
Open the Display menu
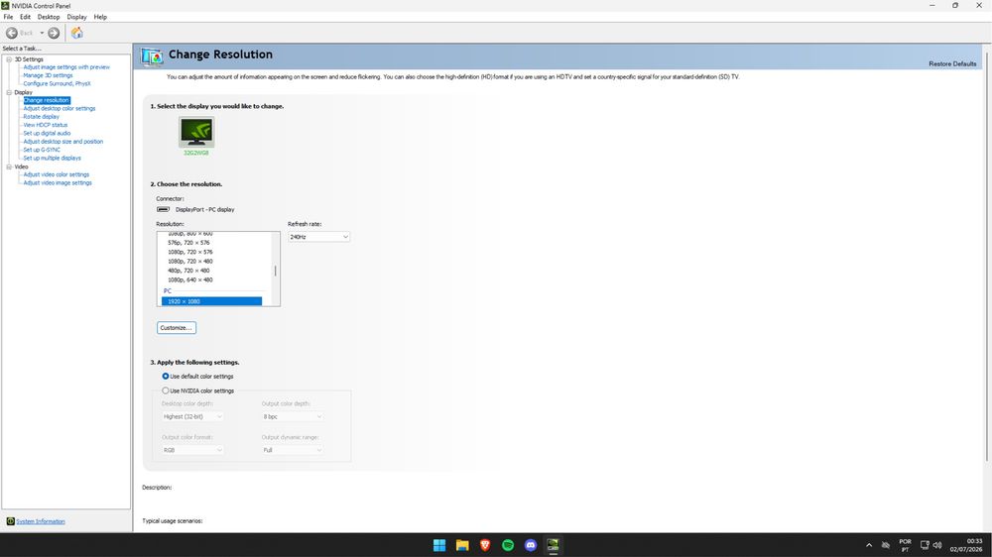[x=76, y=17]
